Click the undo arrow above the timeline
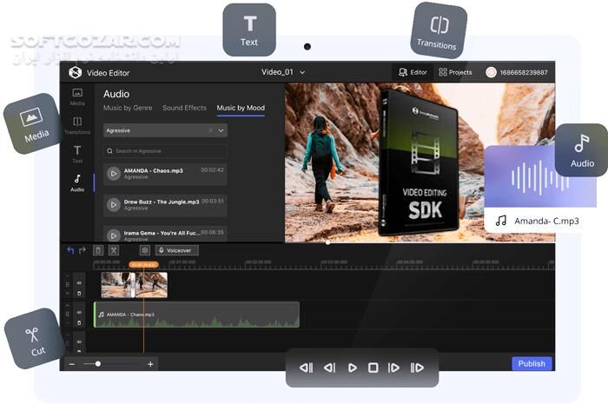Screen dimensions: 608x404 71,250
